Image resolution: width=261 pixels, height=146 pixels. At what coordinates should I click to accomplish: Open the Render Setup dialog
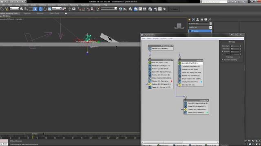pos(155,9)
